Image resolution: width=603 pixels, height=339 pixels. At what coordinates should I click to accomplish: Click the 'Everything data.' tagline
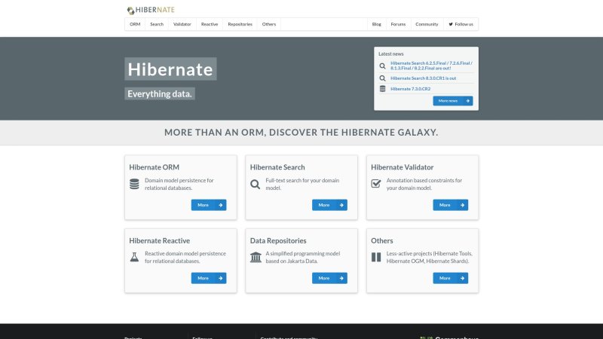point(160,93)
